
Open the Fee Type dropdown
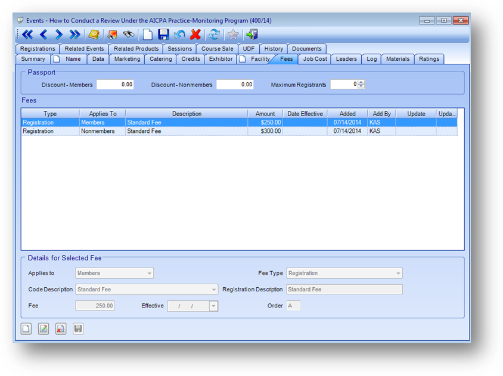(x=398, y=274)
